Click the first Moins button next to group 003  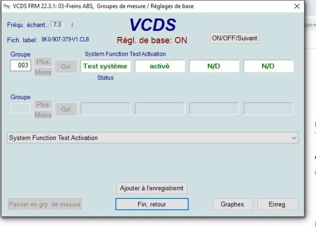[43, 72]
